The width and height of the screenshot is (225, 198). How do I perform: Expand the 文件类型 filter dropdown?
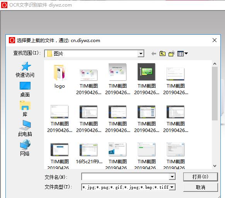coord(172,187)
